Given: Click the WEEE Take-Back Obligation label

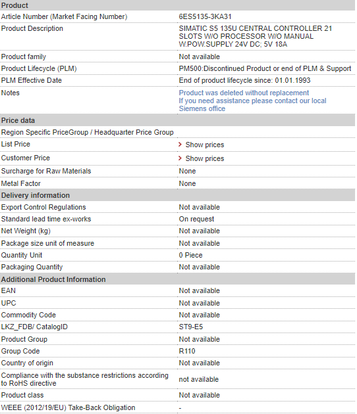Looking at the screenshot, I should [68, 407].
